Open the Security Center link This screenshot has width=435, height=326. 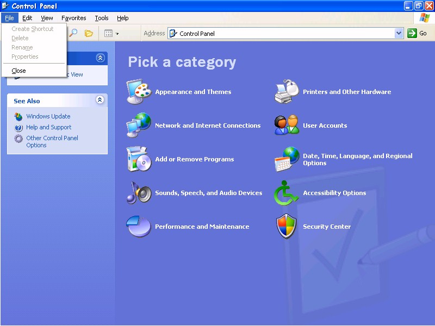coord(327,227)
